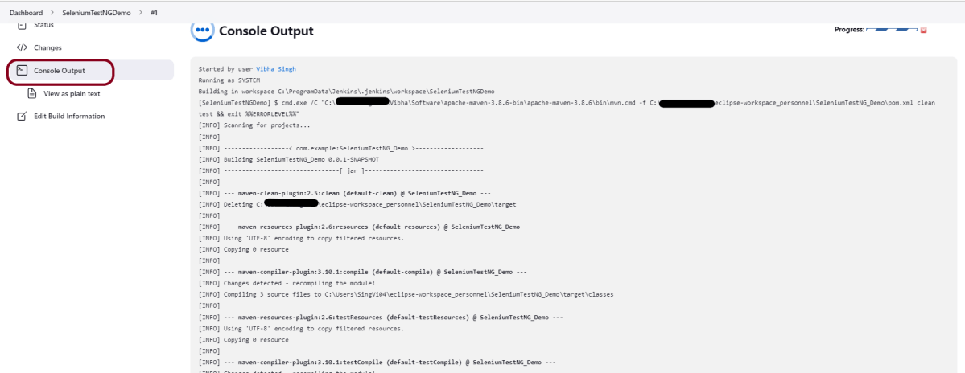965x373 pixels.
Task: Open View as plain text
Action: pyautogui.click(x=72, y=93)
